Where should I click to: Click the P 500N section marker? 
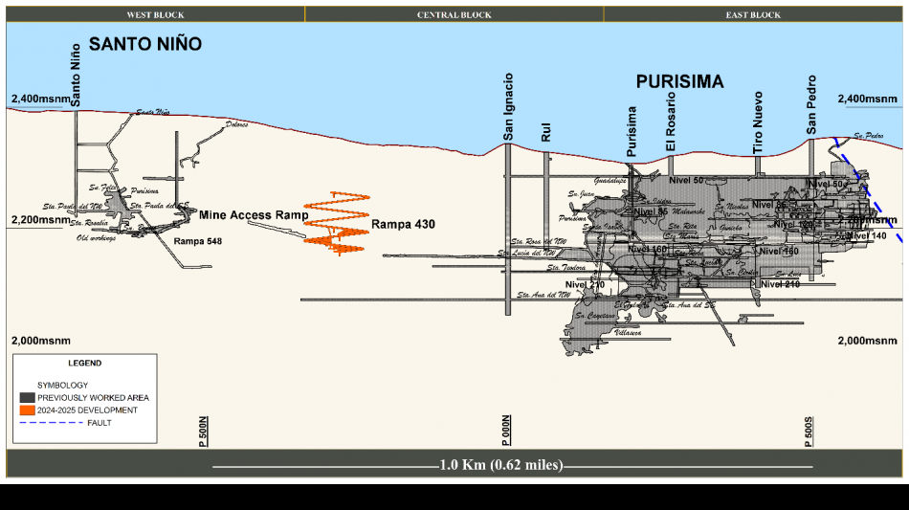203,431
